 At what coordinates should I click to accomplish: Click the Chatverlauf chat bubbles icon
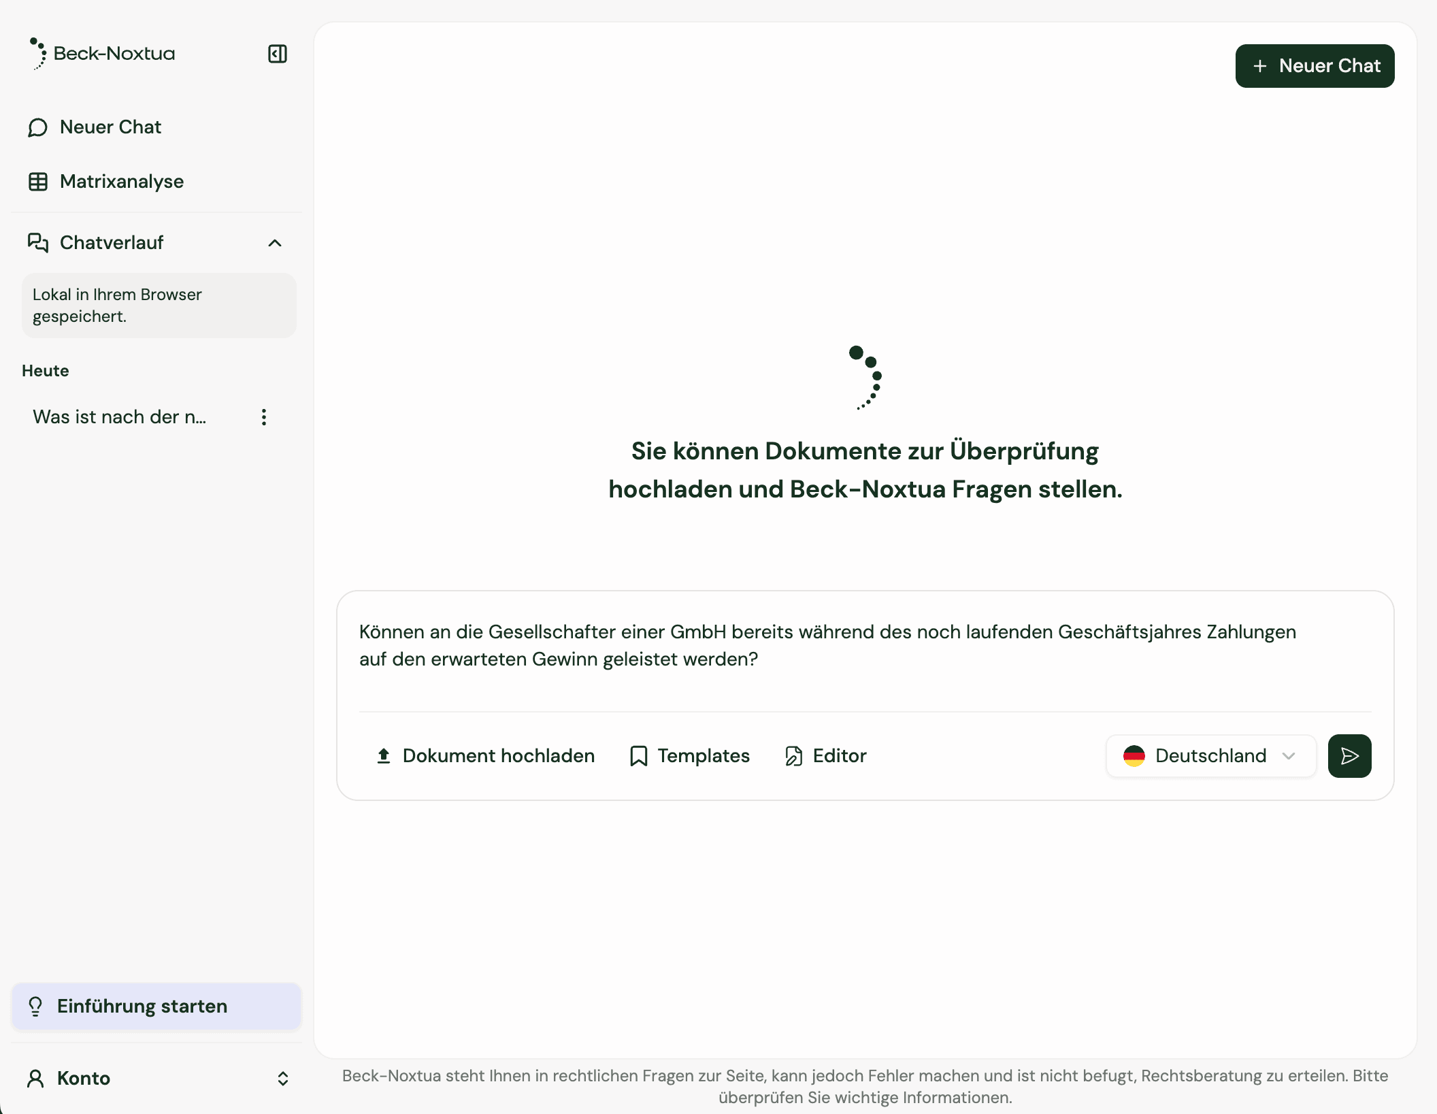(37, 243)
